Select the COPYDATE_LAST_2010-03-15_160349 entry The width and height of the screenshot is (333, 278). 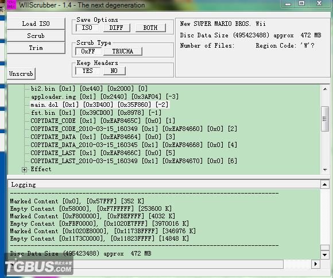click(134, 161)
